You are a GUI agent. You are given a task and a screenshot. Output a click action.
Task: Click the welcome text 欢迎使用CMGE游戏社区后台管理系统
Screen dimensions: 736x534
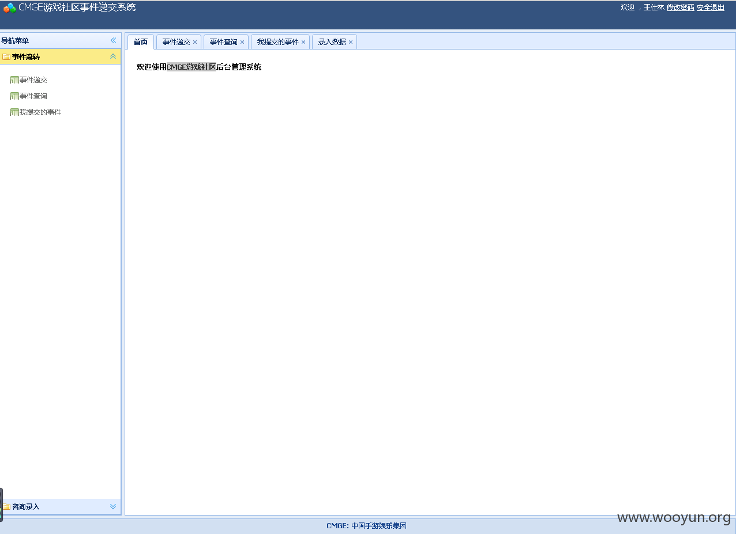(x=199, y=67)
